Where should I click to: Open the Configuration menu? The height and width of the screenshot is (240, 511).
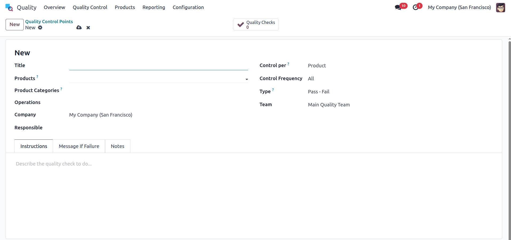click(x=188, y=7)
